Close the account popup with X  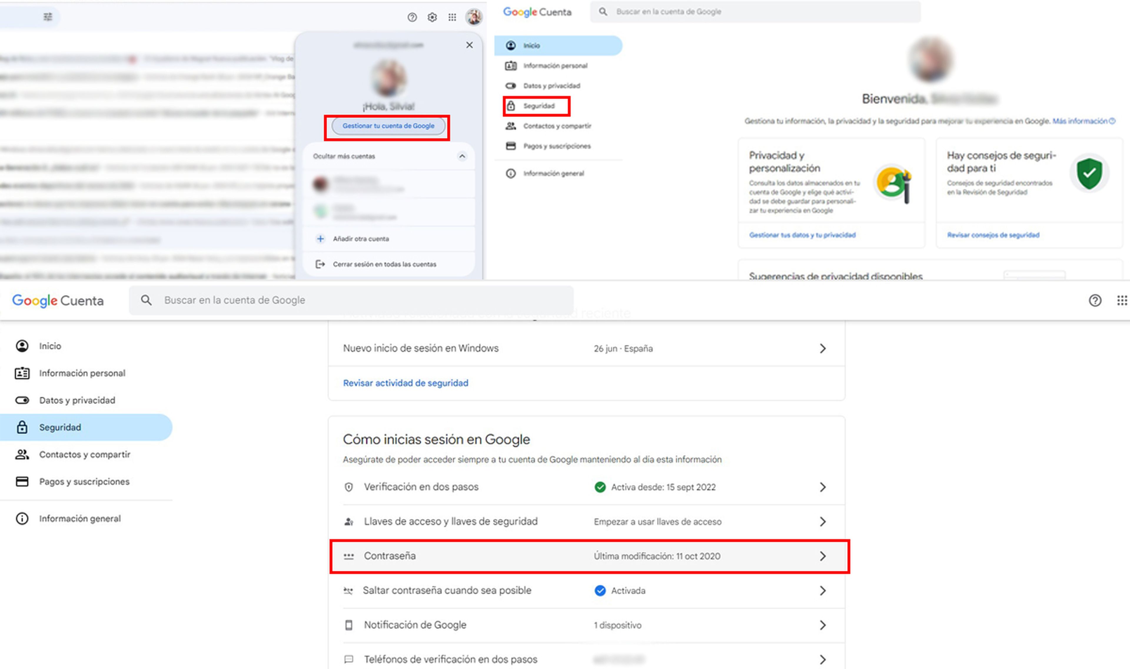click(x=470, y=45)
